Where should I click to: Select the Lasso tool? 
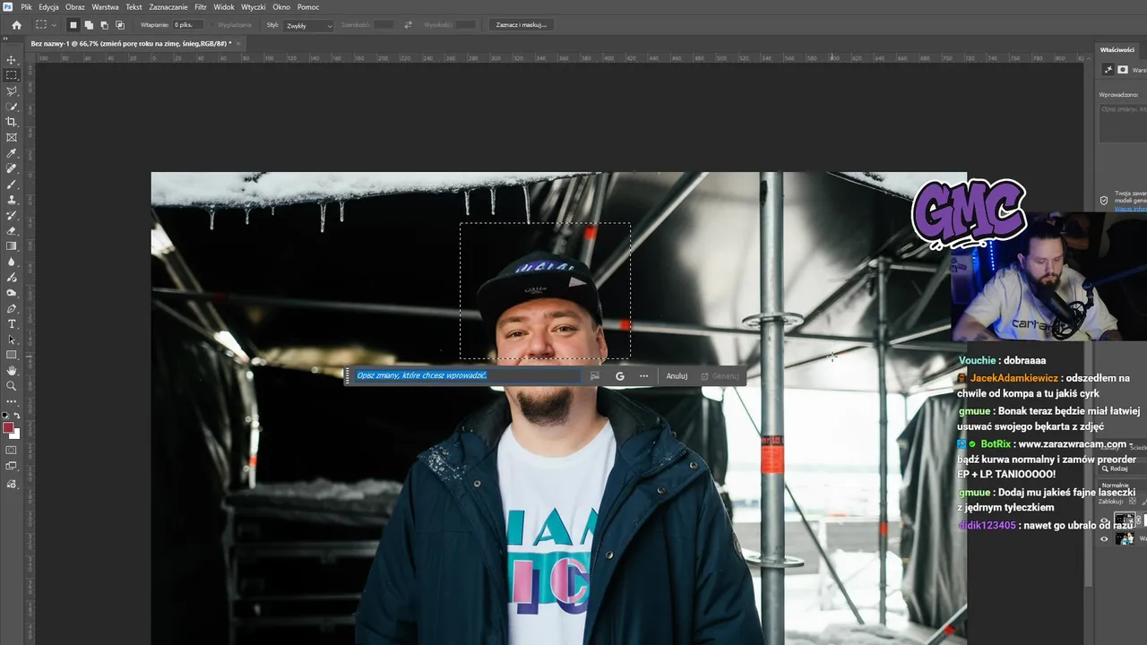tap(12, 90)
